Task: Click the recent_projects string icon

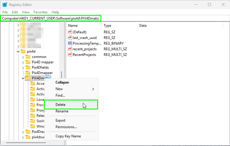Action: 70,49
